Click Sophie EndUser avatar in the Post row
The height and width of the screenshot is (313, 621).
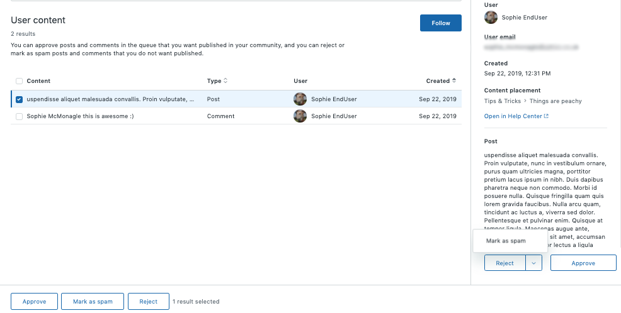point(300,99)
